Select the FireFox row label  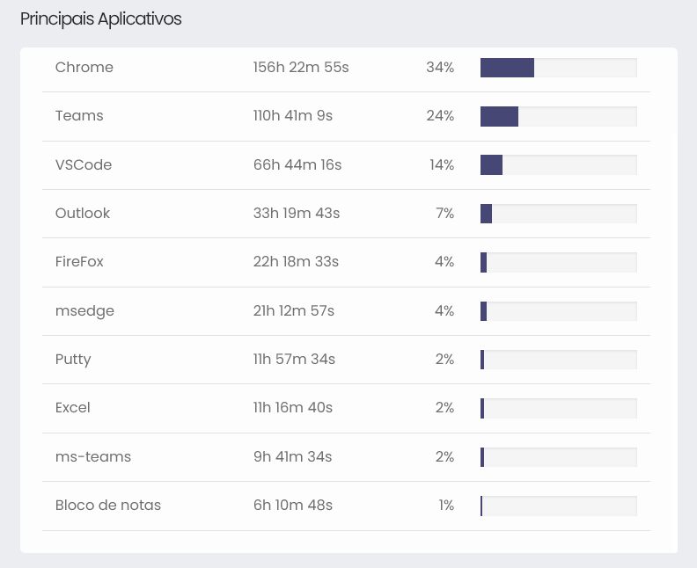coord(80,262)
